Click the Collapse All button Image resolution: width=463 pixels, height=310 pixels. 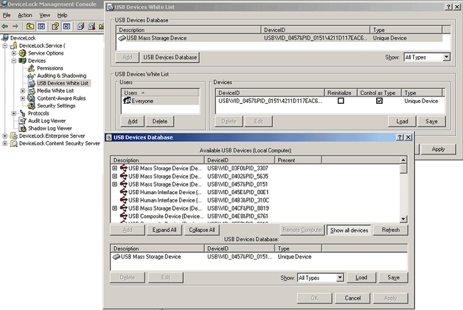pyautogui.click(x=202, y=230)
